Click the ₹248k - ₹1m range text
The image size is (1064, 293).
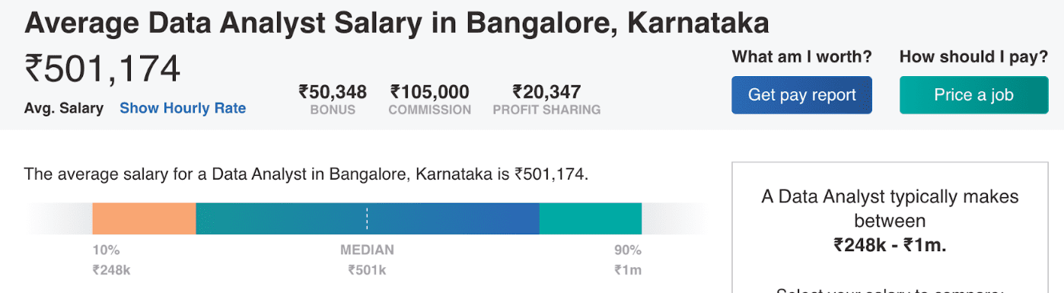point(890,245)
